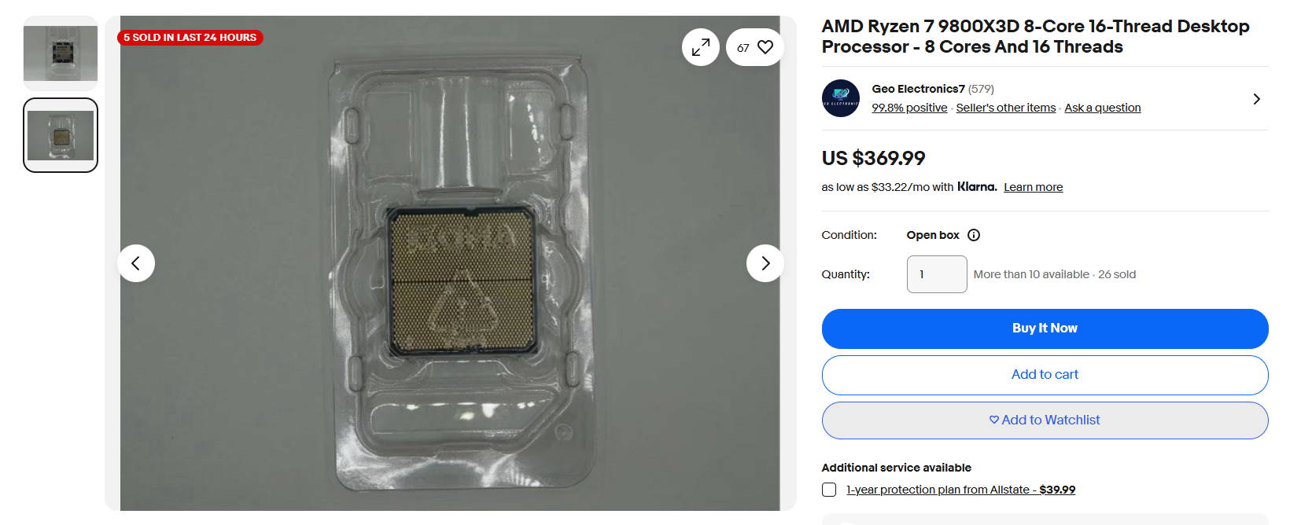Expand the product image to full screen
Viewport: 1312px width, 525px height.
(x=700, y=48)
